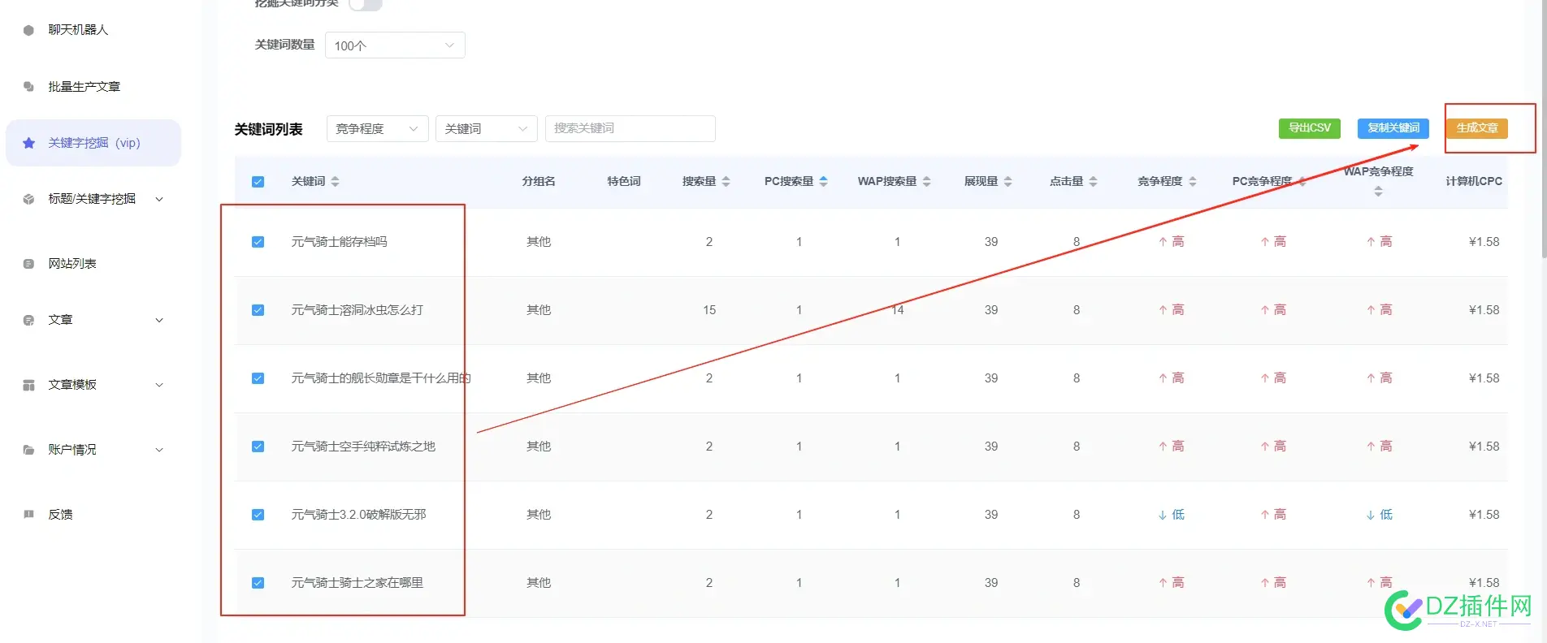This screenshot has width=1547, height=643.
Task: Sort by PC搜索量 column arrows
Action: [823, 182]
